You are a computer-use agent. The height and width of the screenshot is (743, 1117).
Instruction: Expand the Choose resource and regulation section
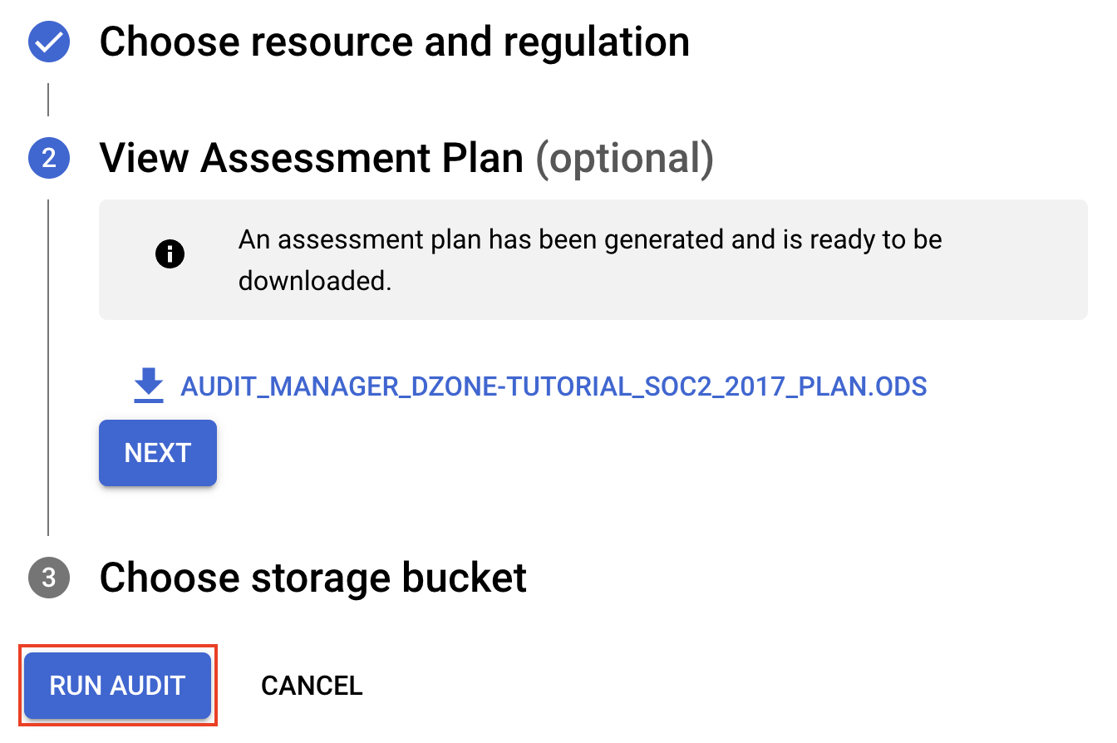tap(395, 41)
